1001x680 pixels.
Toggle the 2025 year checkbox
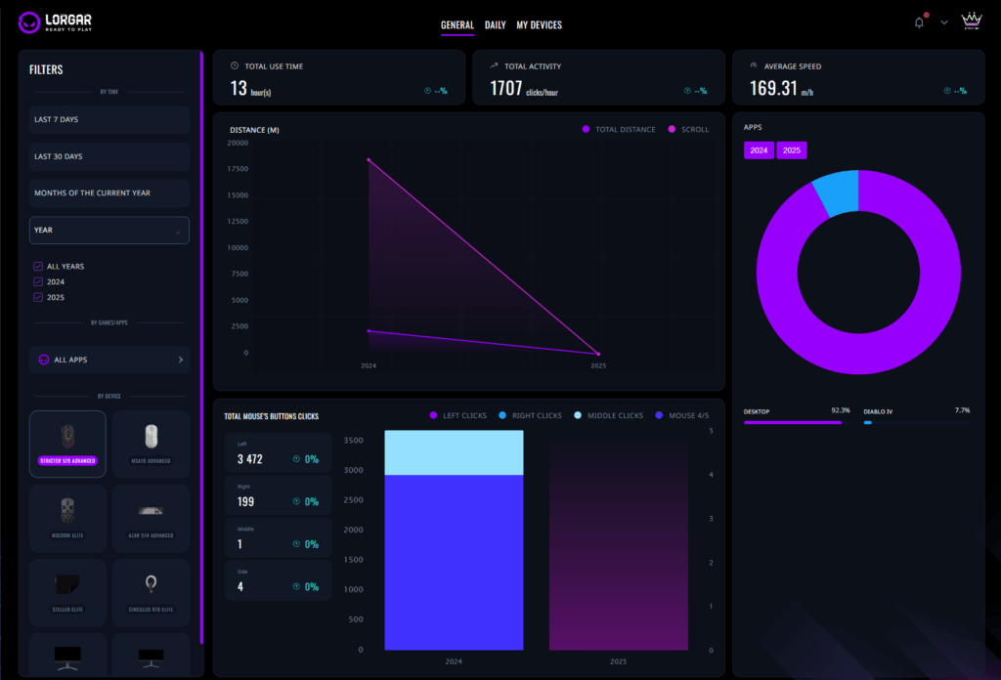[38, 297]
